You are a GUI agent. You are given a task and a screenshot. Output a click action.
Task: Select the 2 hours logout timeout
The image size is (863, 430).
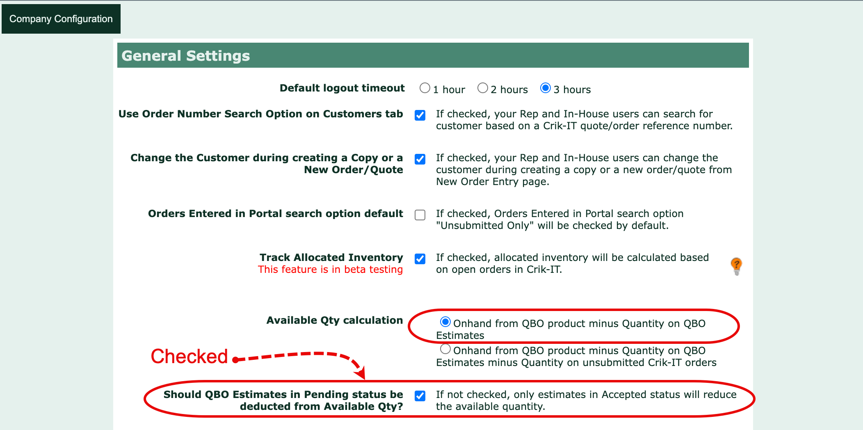pyautogui.click(x=483, y=88)
